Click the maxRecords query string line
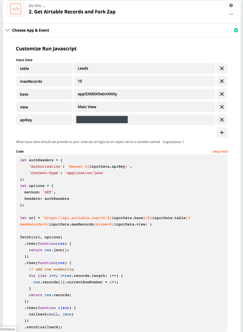Screen dimensions: 243x332 [86, 224]
